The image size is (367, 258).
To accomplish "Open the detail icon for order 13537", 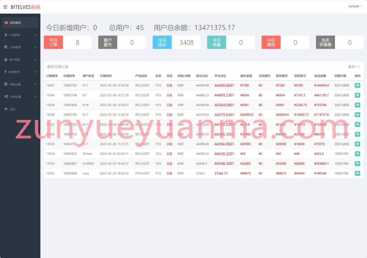I will click(x=357, y=125).
